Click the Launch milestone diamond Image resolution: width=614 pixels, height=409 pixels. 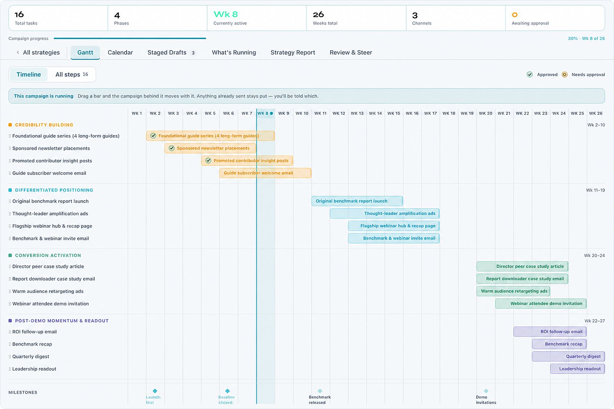[x=155, y=391]
